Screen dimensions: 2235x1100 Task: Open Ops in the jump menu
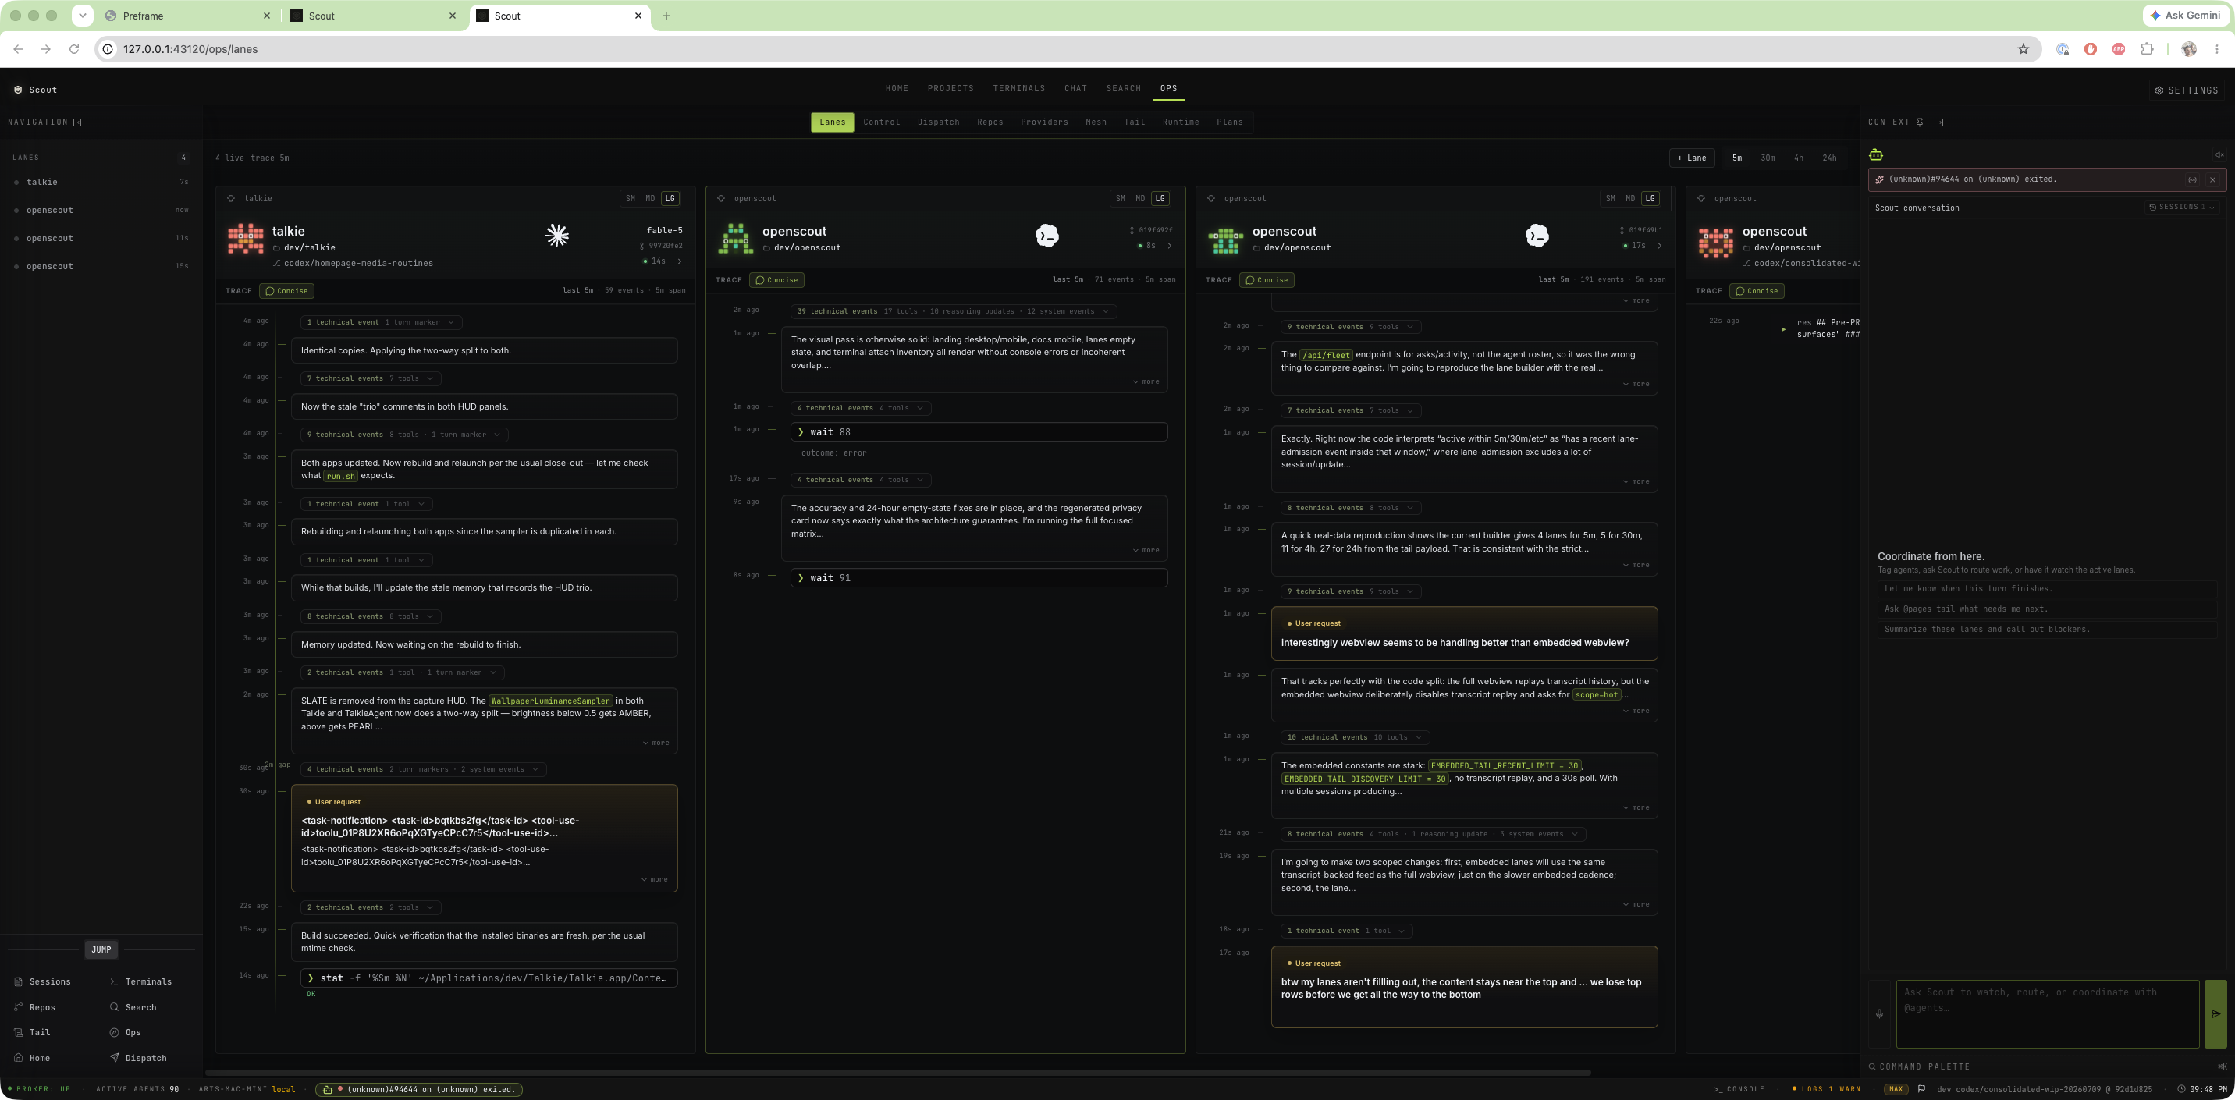tap(125, 1032)
